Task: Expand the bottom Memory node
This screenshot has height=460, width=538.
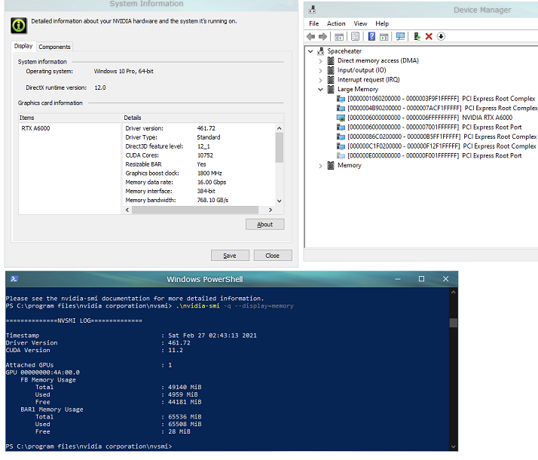Action: coord(320,166)
